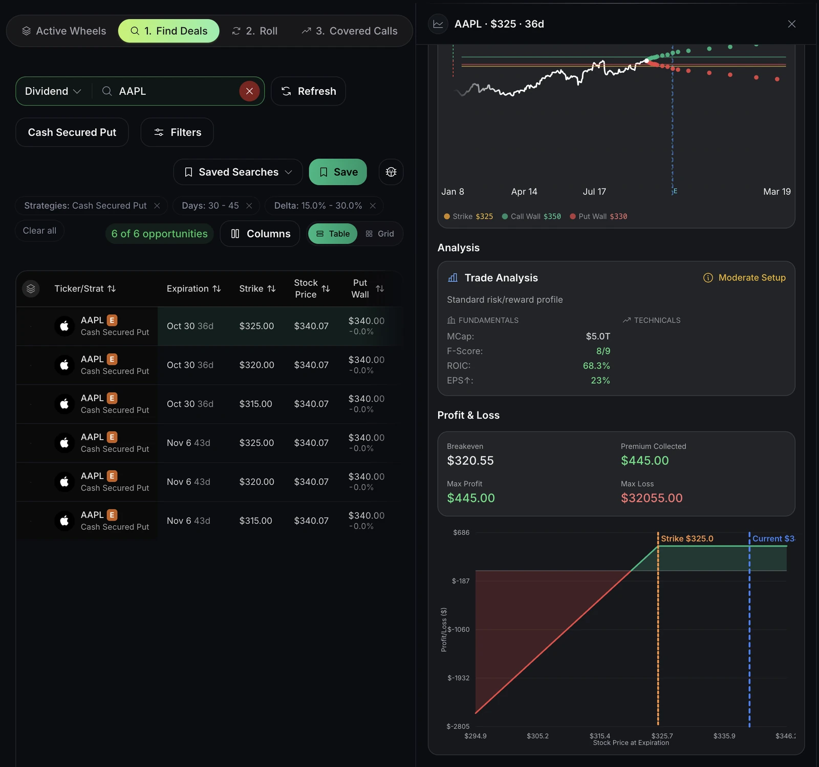Open the Cash Secured Put strategy selector
Screen dimensions: 819x767
[x=72, y=132]
